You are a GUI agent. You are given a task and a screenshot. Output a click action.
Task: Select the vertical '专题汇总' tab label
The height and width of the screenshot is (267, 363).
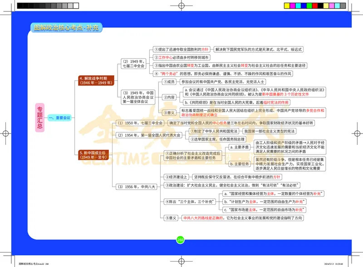click(x=40, y=117)
